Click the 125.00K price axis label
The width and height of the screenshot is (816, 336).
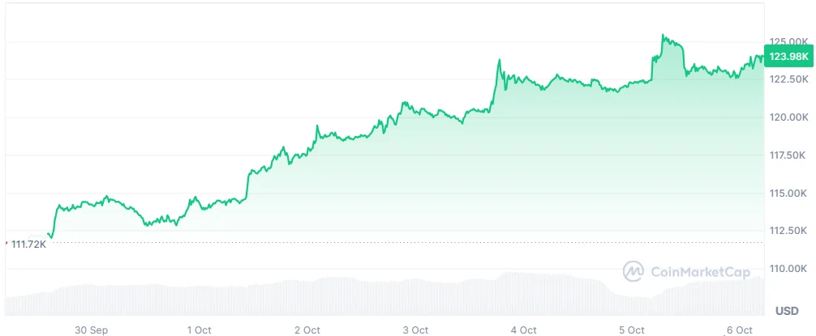[788, 41]
